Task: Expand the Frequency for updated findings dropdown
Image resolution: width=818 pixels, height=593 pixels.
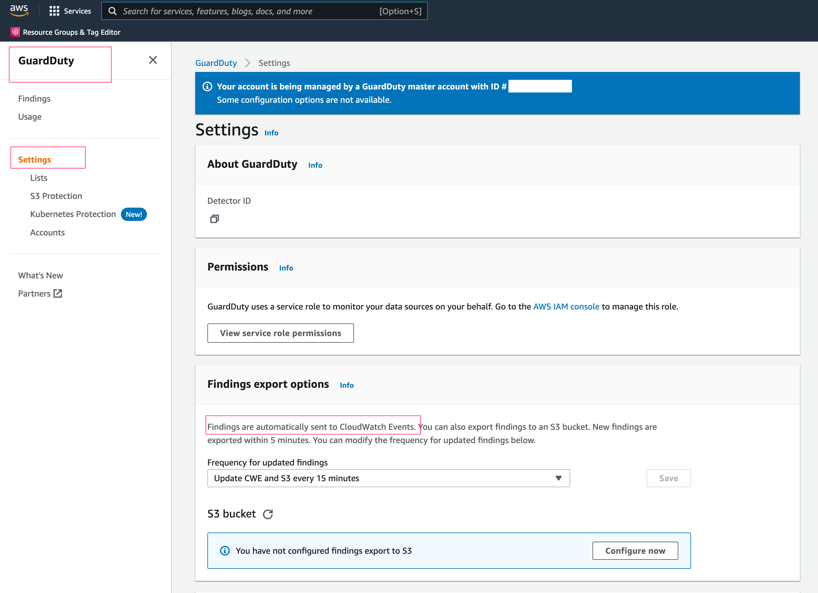Action: click(x=388, y=478)
